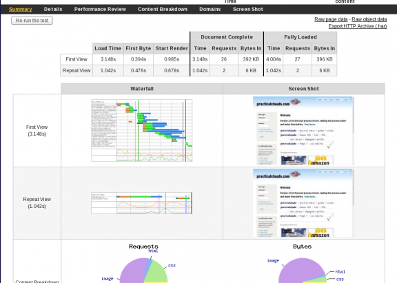Open the First View waterfall thumbnail
Screen dimensions: 397x283
point(142,131)
